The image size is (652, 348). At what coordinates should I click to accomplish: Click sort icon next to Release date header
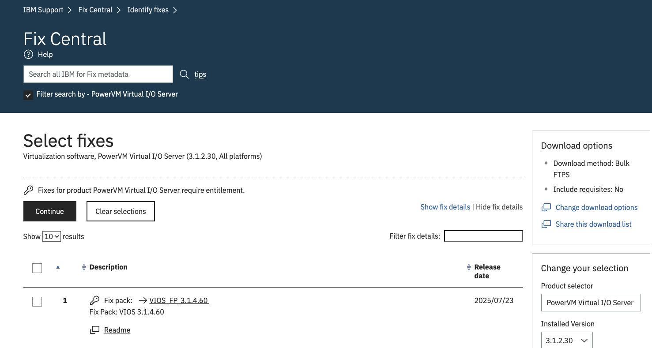(469, 267)
